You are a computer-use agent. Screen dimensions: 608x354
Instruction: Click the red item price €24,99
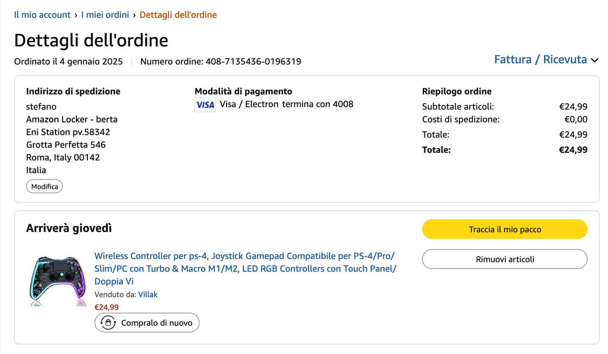106,307
